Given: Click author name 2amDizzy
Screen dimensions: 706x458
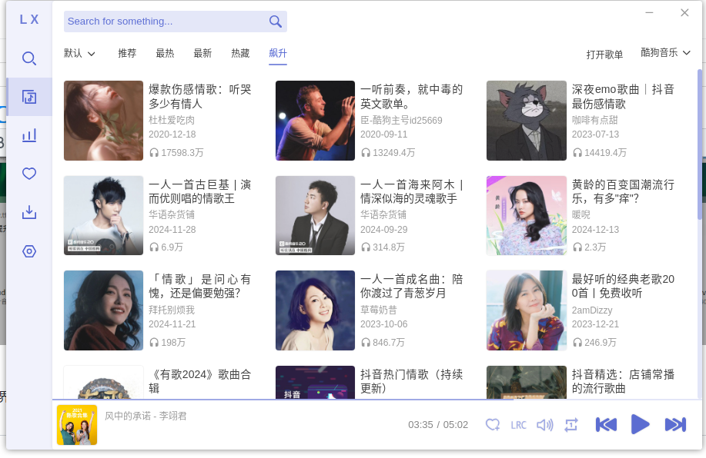Looking at the screenshot, I should click(x=592, y=310).
